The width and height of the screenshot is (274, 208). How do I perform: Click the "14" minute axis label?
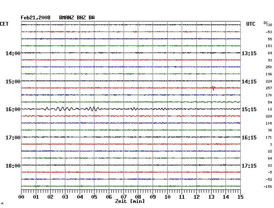click(226, 197)
